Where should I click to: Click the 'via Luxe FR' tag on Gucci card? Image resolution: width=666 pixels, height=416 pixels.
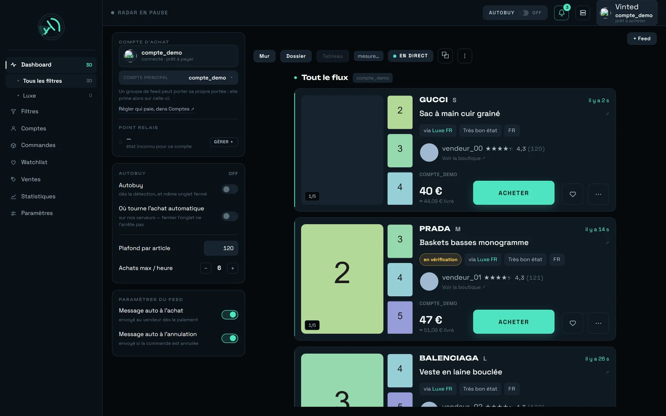[x=438, y=130]
